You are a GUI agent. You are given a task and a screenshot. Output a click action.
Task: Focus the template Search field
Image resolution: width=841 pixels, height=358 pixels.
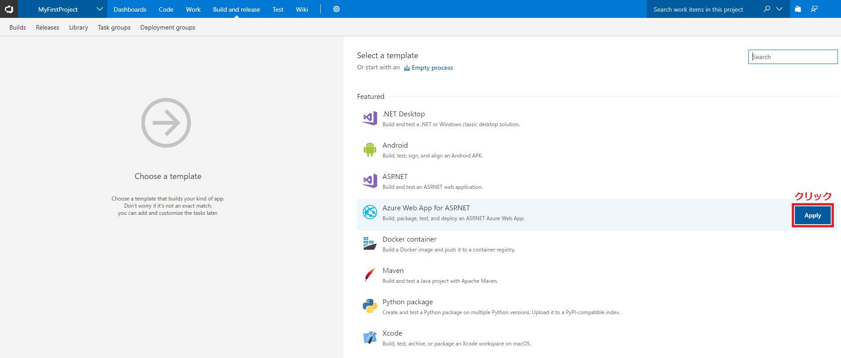792,57
